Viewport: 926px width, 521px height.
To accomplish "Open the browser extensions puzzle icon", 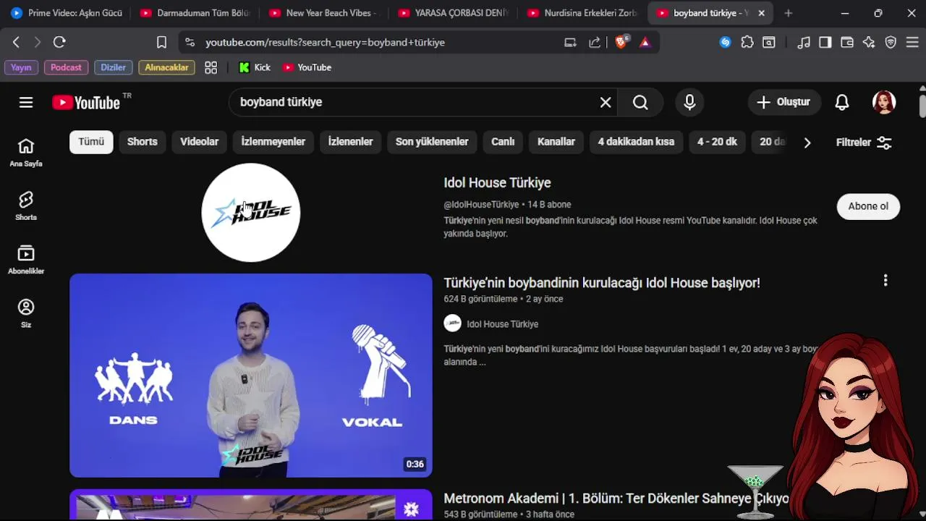I will click(747, 43).
